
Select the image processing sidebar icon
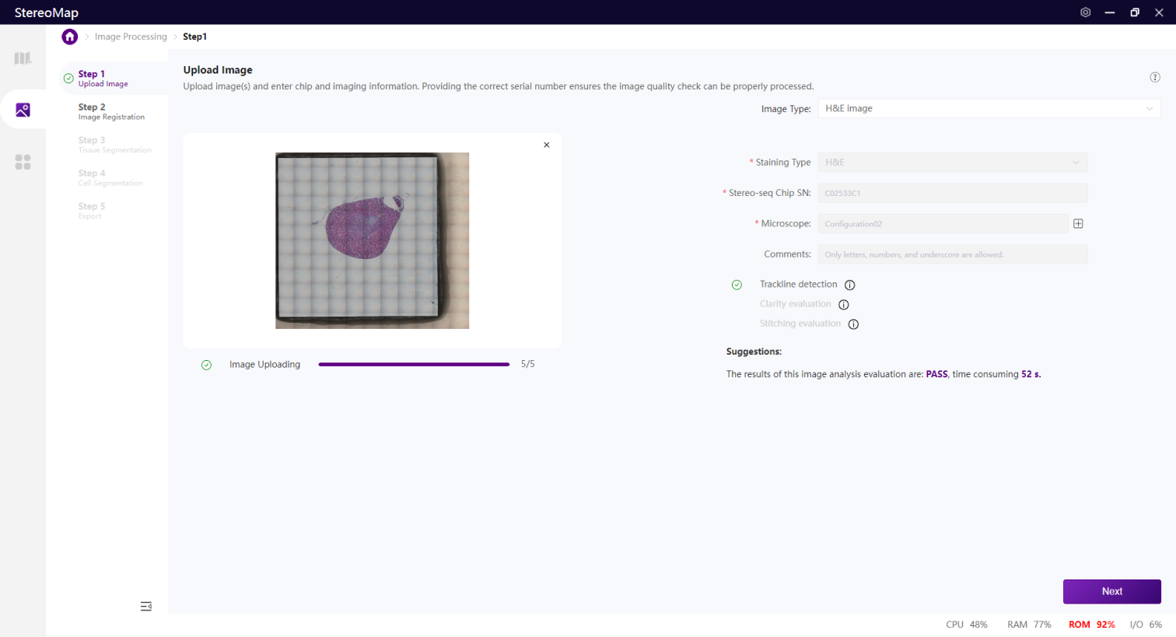pos(23,110)
